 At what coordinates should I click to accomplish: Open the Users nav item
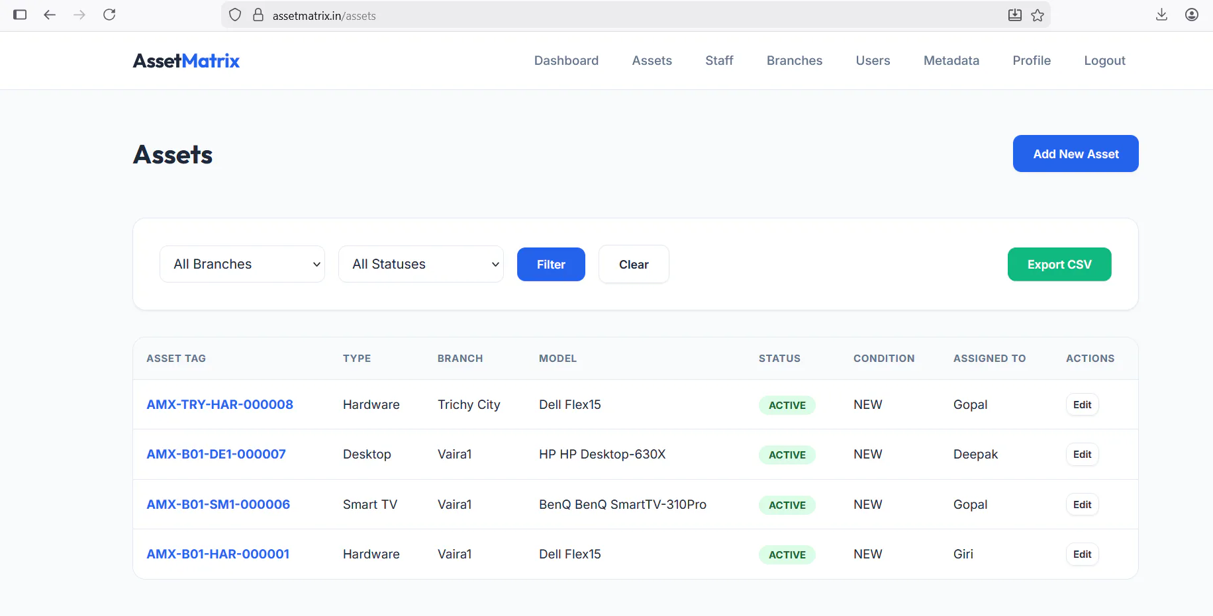tap(873, 60)
